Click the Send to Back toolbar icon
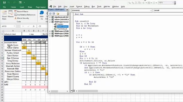The width and height of the screenshot is (183, 102). point(133,3)
